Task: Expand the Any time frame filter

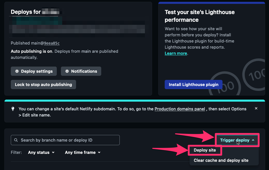Action: 82,152
